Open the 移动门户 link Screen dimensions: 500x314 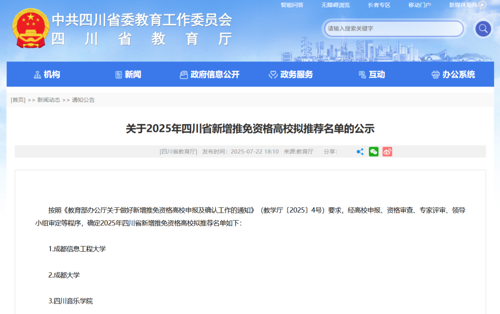tap(419, 5)
